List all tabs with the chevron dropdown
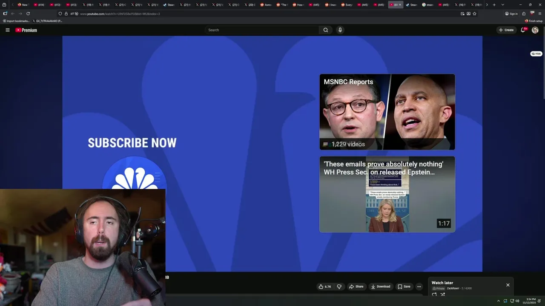 coord(503,5)
